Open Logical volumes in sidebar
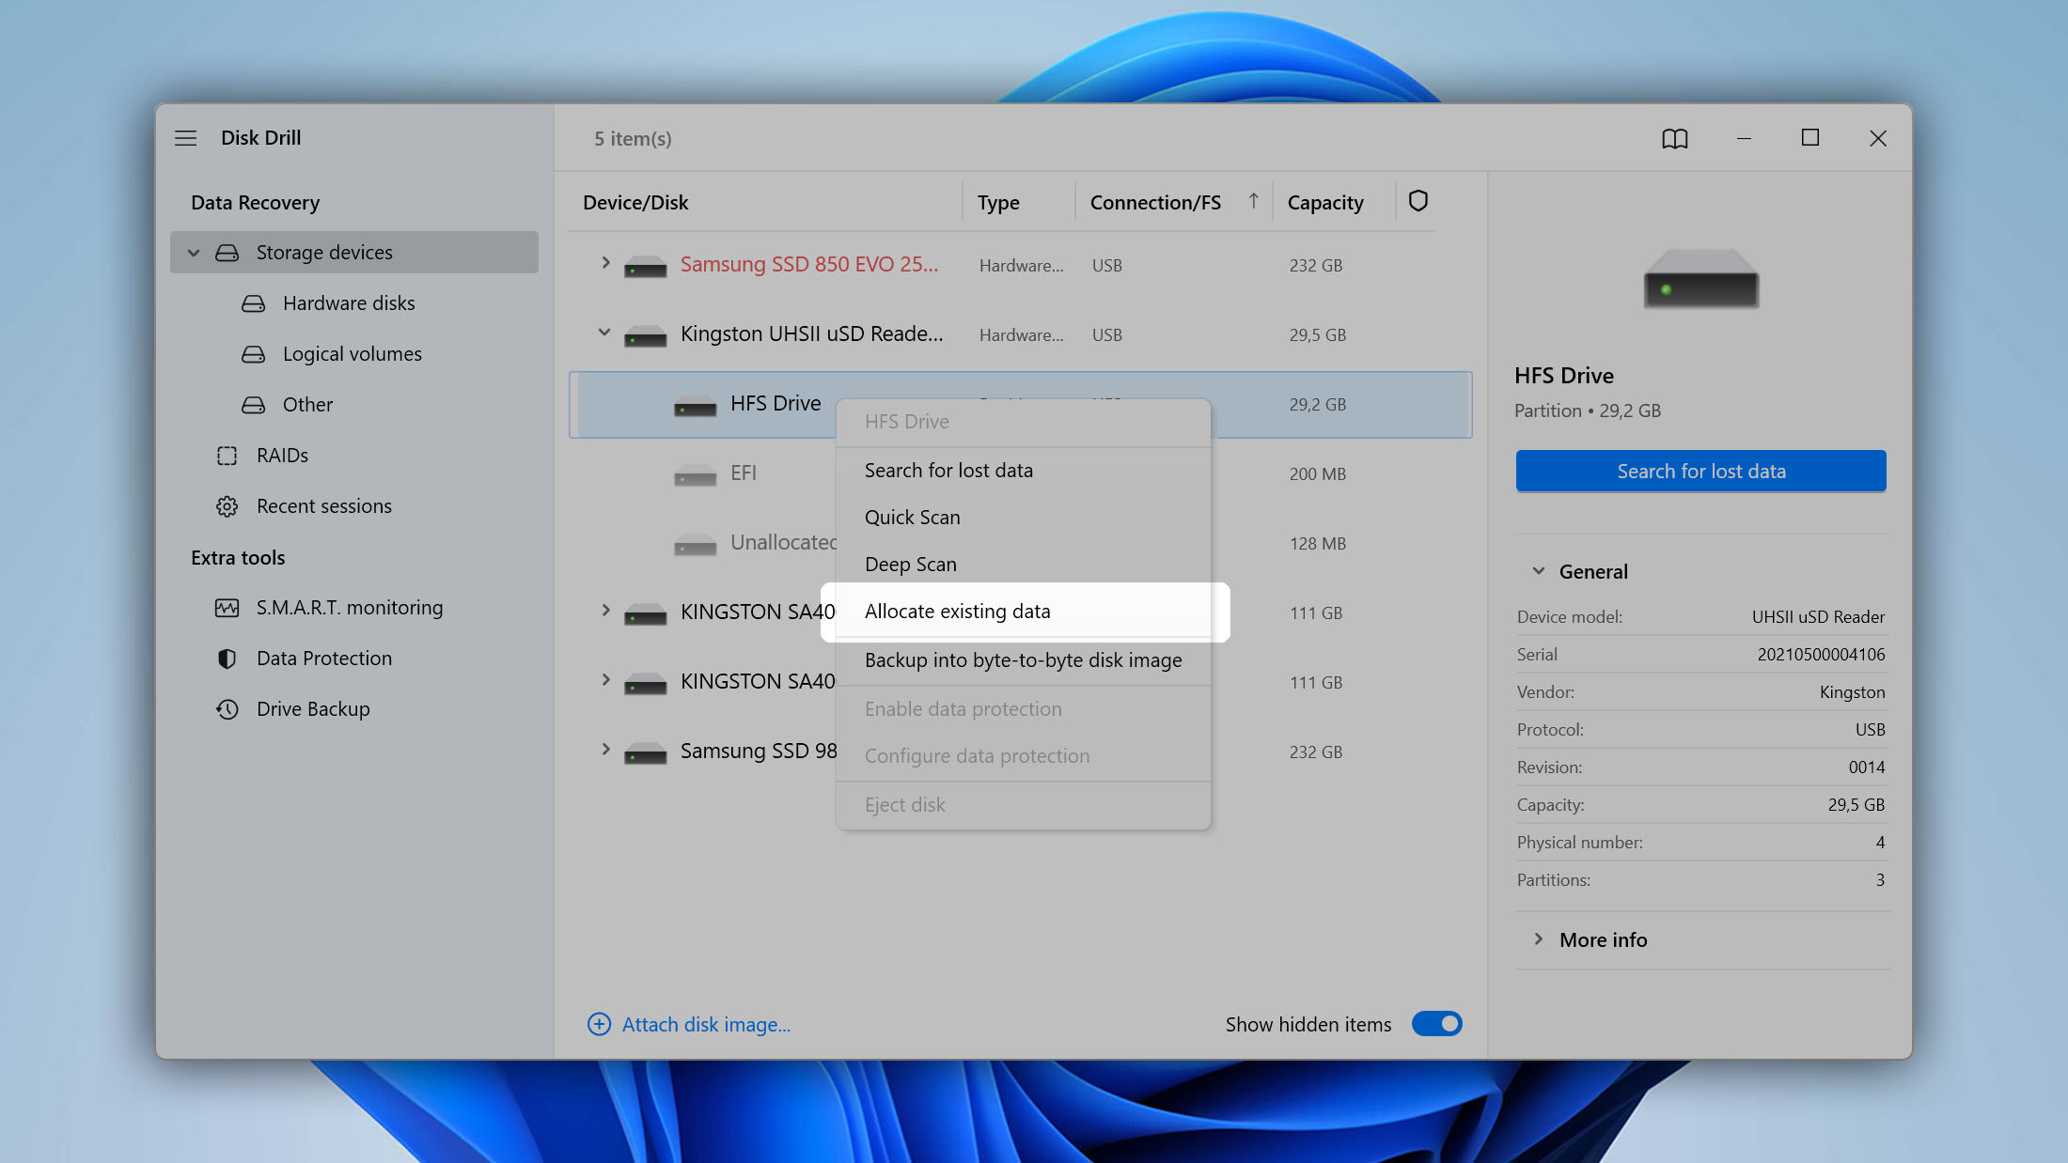This screenshot has width=2068, height=1163. point(352,354)
